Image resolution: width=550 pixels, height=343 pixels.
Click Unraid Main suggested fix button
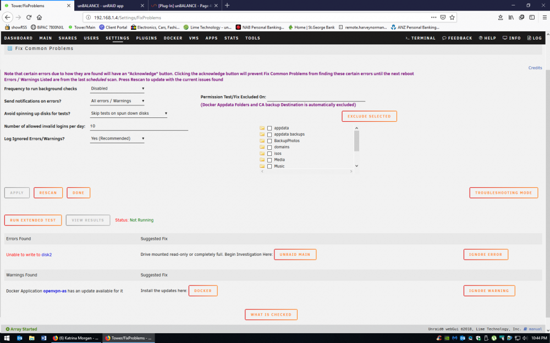pos(295,255)
